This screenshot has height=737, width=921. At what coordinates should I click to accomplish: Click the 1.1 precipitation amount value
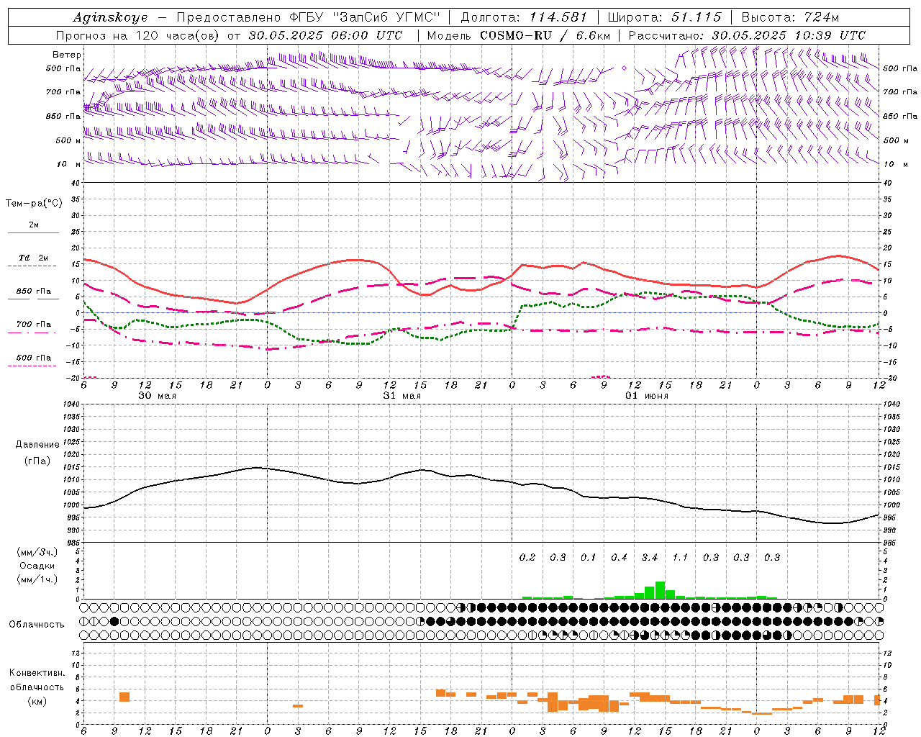(680, 557)
